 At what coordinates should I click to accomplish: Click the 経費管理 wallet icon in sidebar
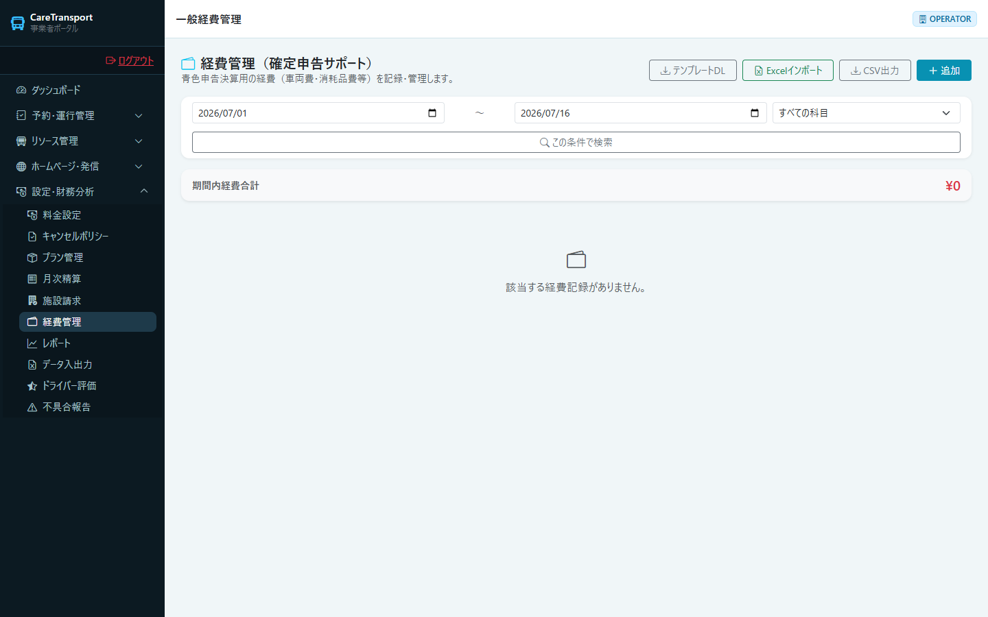point(32,322)
